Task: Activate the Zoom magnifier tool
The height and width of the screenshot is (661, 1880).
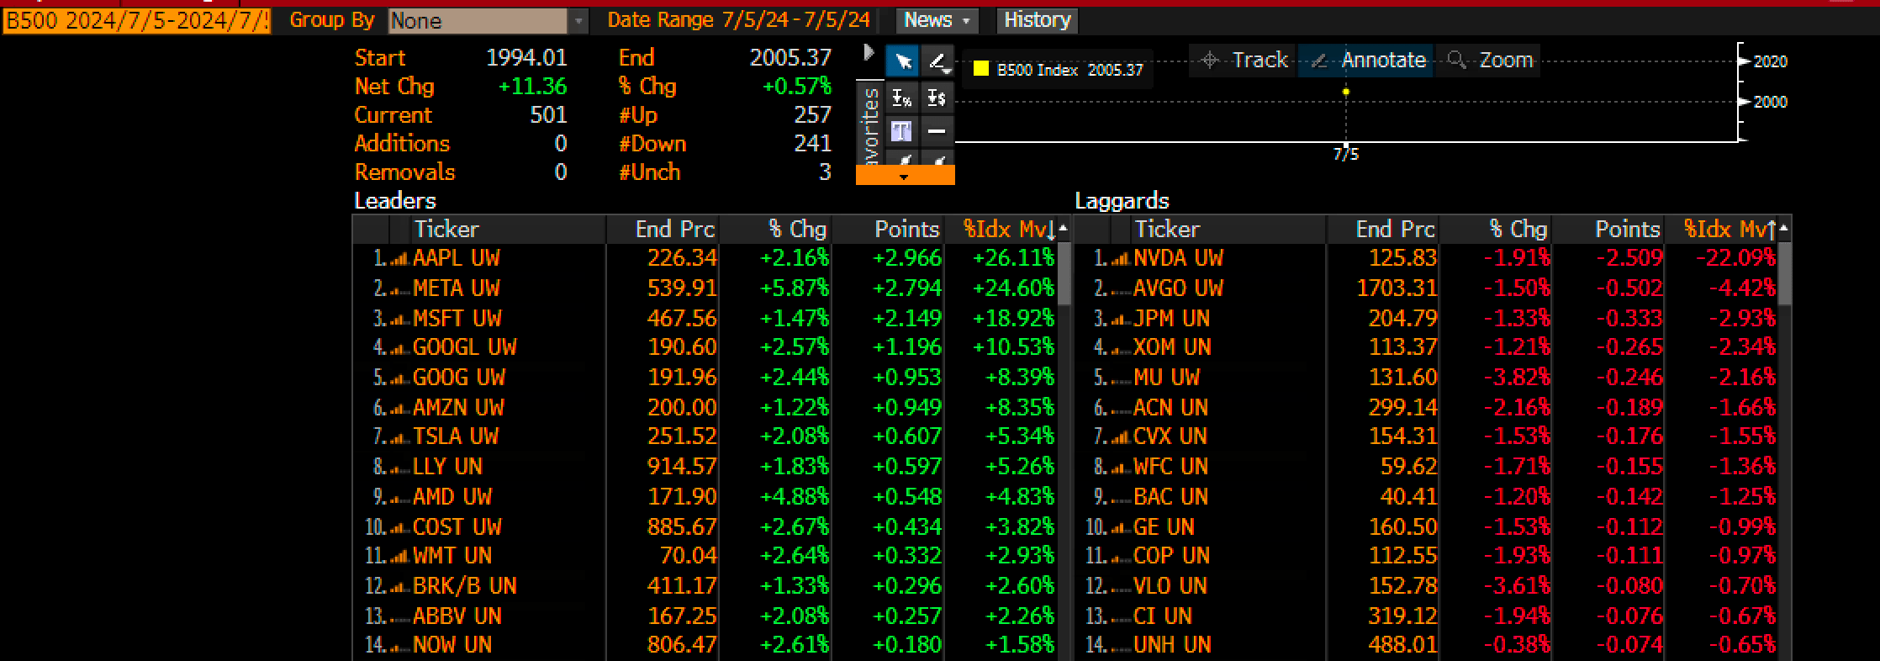Action: (1489, 61)
